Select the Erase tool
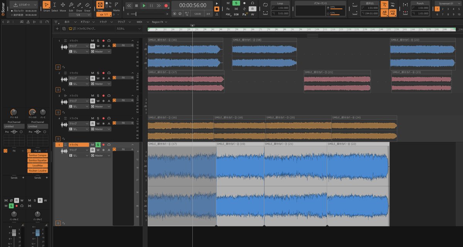 pyautogui.click(x=87, y=7)
